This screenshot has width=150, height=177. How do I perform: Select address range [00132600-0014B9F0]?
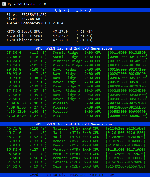coord(128,61)
